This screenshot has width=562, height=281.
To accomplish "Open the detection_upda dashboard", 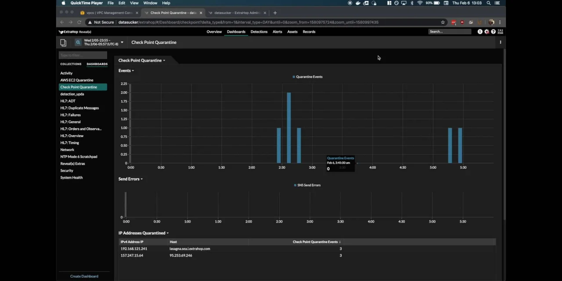I will click(x=72, y=94).
